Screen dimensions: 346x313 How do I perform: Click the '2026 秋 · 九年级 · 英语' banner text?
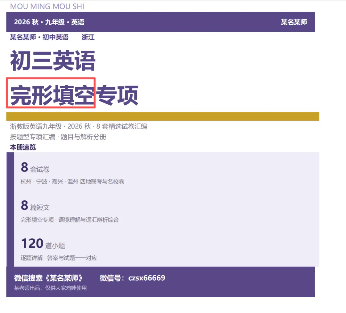(x=49, y=22)
